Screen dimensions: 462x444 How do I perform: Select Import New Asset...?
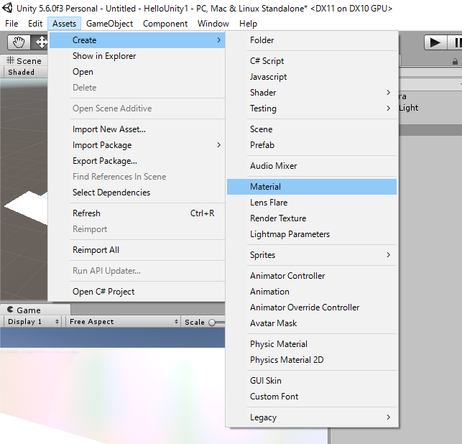point(137,129)
